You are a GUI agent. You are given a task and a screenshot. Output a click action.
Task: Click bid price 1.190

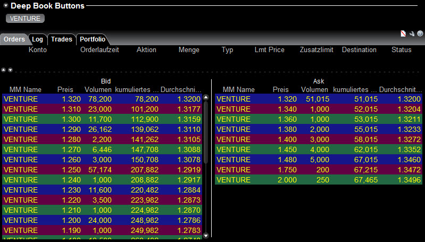click(71, 230)
